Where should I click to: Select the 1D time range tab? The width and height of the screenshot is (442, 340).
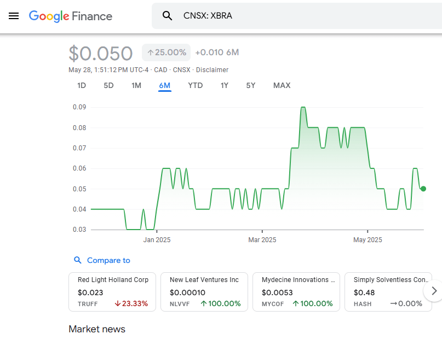[82, 85]
